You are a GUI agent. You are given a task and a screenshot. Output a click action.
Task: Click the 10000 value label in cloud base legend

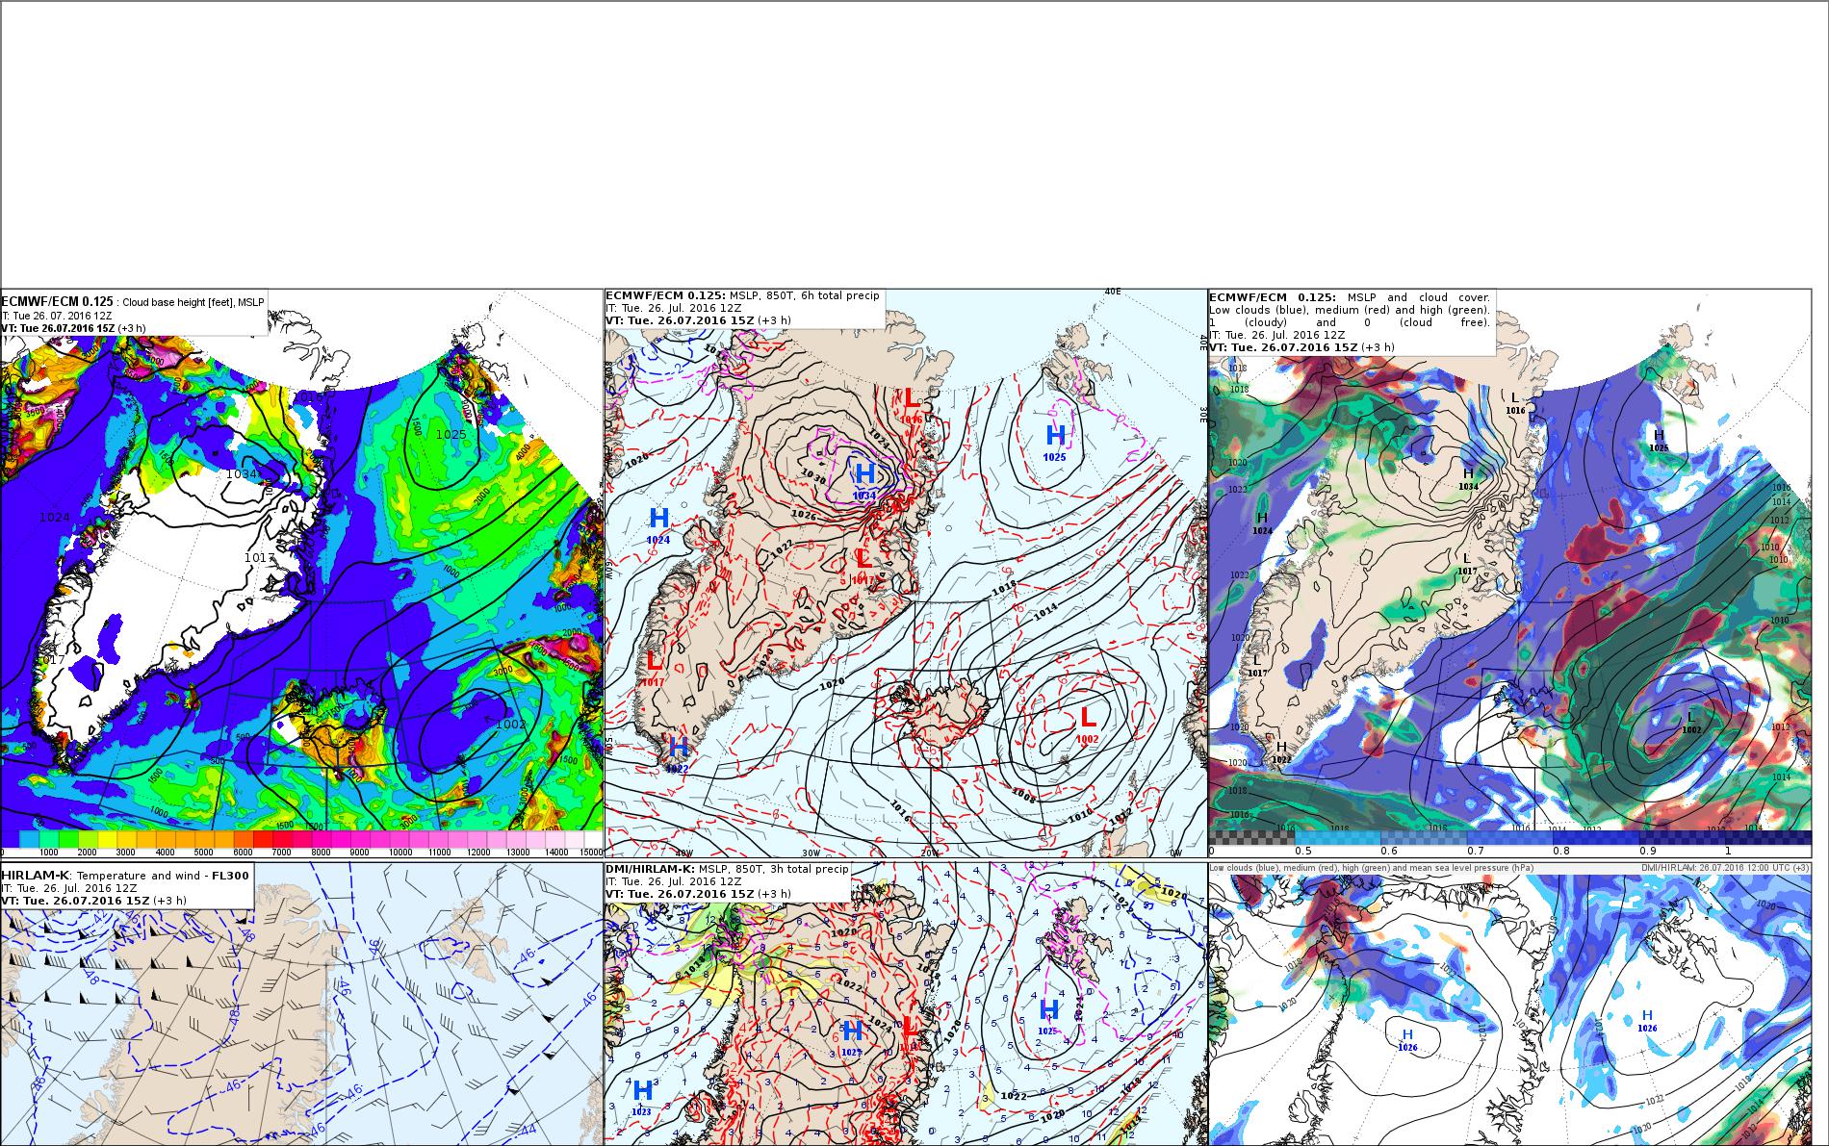[400, 852]
